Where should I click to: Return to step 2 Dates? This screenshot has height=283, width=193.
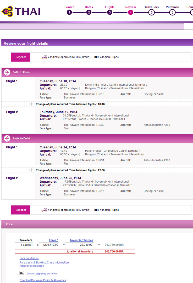point(89,12)
